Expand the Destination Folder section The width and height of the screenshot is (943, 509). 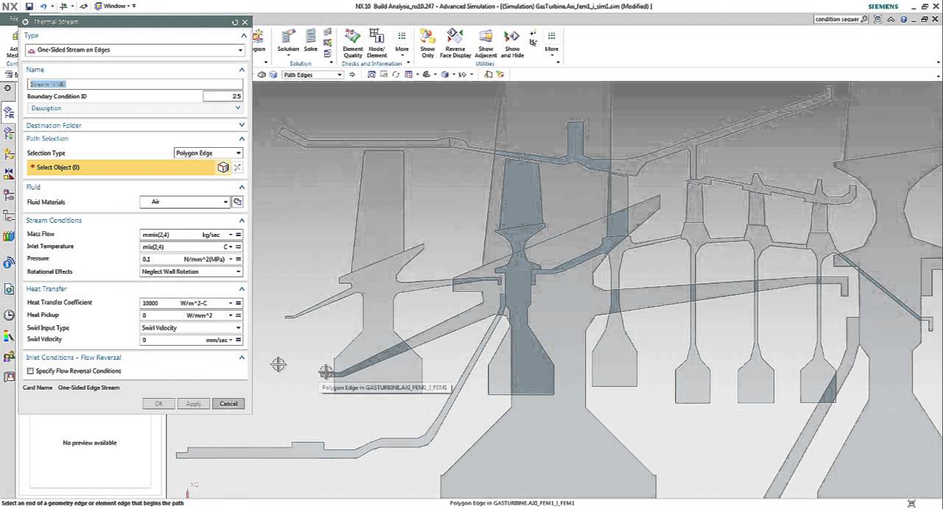242,126
